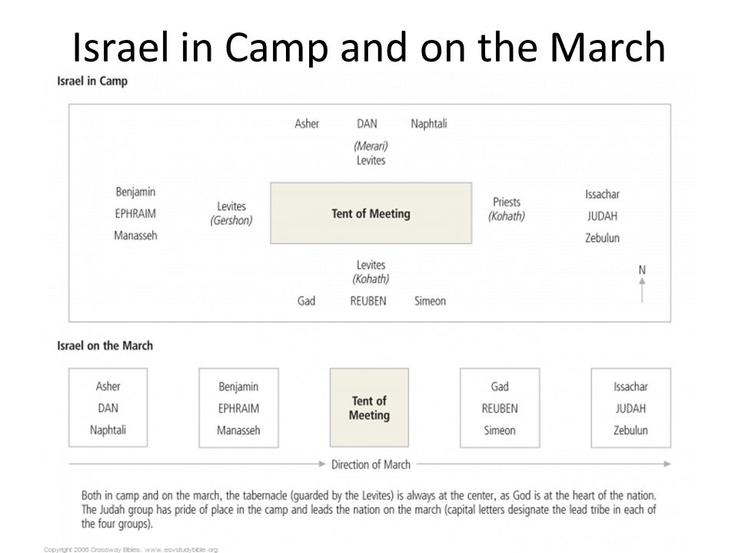Click REUBEN at the south of camp
Screen dimensions: 738x553
(368, 301)
